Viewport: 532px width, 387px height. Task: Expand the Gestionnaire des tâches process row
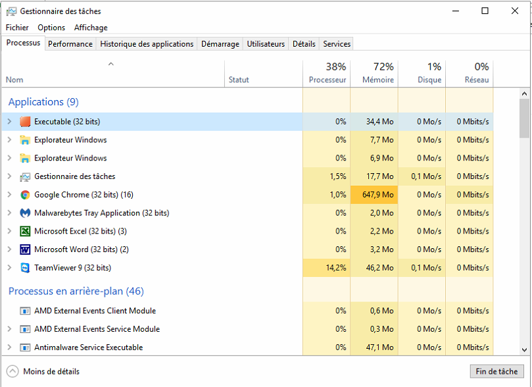pos(9,176)
